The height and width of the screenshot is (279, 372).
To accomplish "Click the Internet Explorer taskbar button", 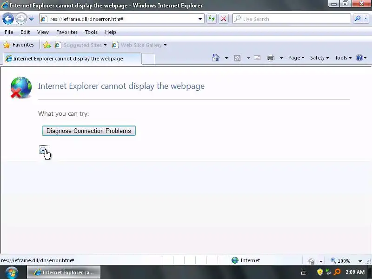I will (x=64, y=272).
